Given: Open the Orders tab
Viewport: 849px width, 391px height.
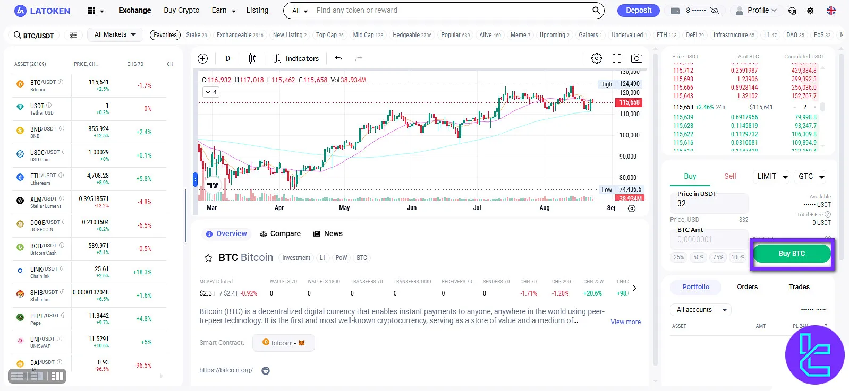Looking at the screenshot, I should click(x=747, y=286).
